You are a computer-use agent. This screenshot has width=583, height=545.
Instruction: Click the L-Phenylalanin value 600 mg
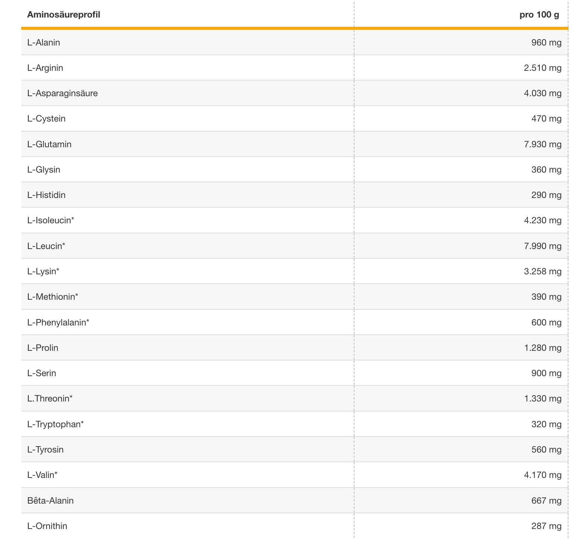[x=546, y=322]
